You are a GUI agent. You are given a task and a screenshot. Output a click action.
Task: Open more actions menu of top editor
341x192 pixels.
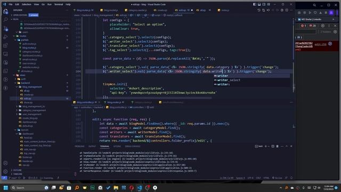click(291, 10)
